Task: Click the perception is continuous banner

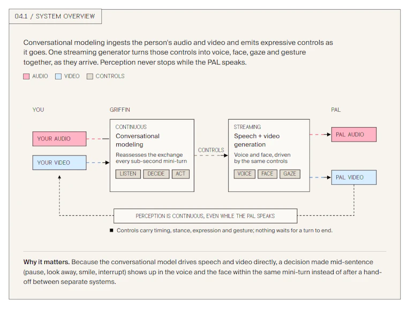Action: (x=205, y=216)
